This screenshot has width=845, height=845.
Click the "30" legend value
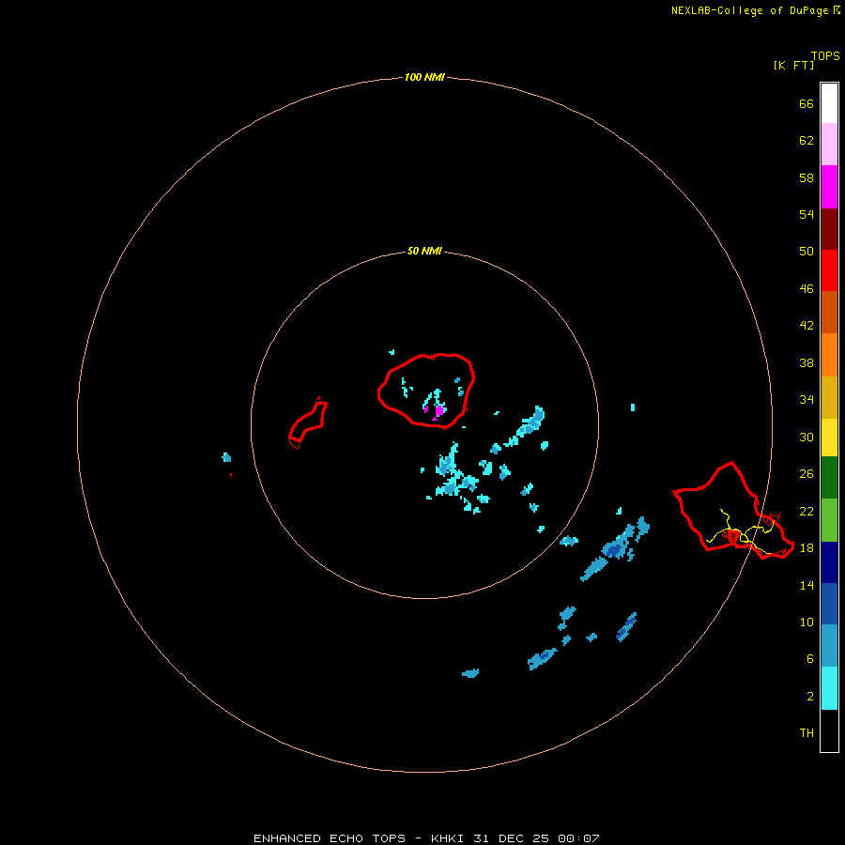point(807,437)
